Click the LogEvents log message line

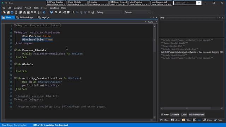tap(192, 52)
